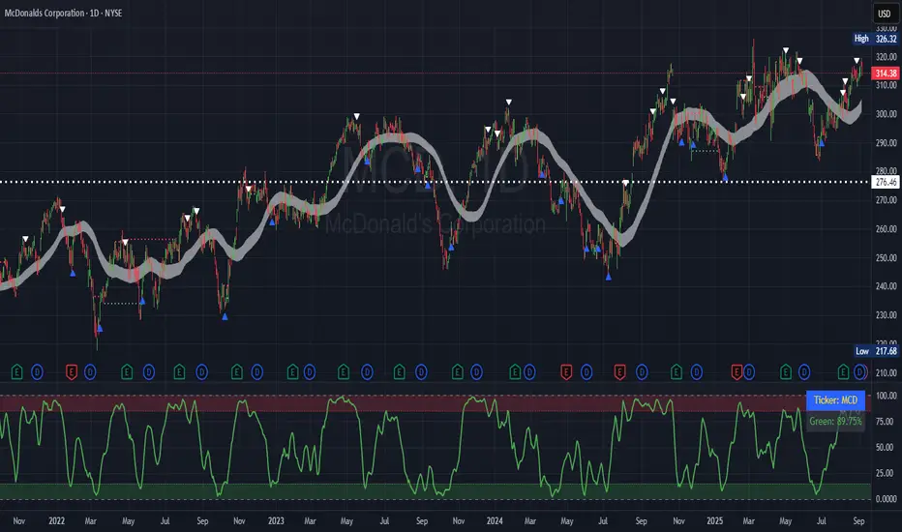Open the dividend marker at Mar 2024
The width and height of the screenshot is (902, 532).
click(529, 372)
